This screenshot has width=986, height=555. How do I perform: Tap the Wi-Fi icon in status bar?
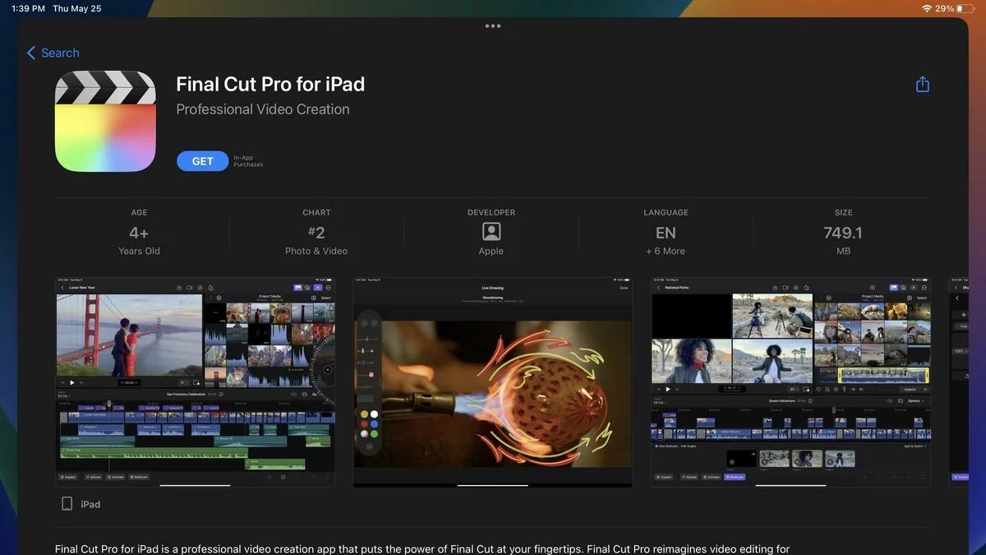coord(927,8)
